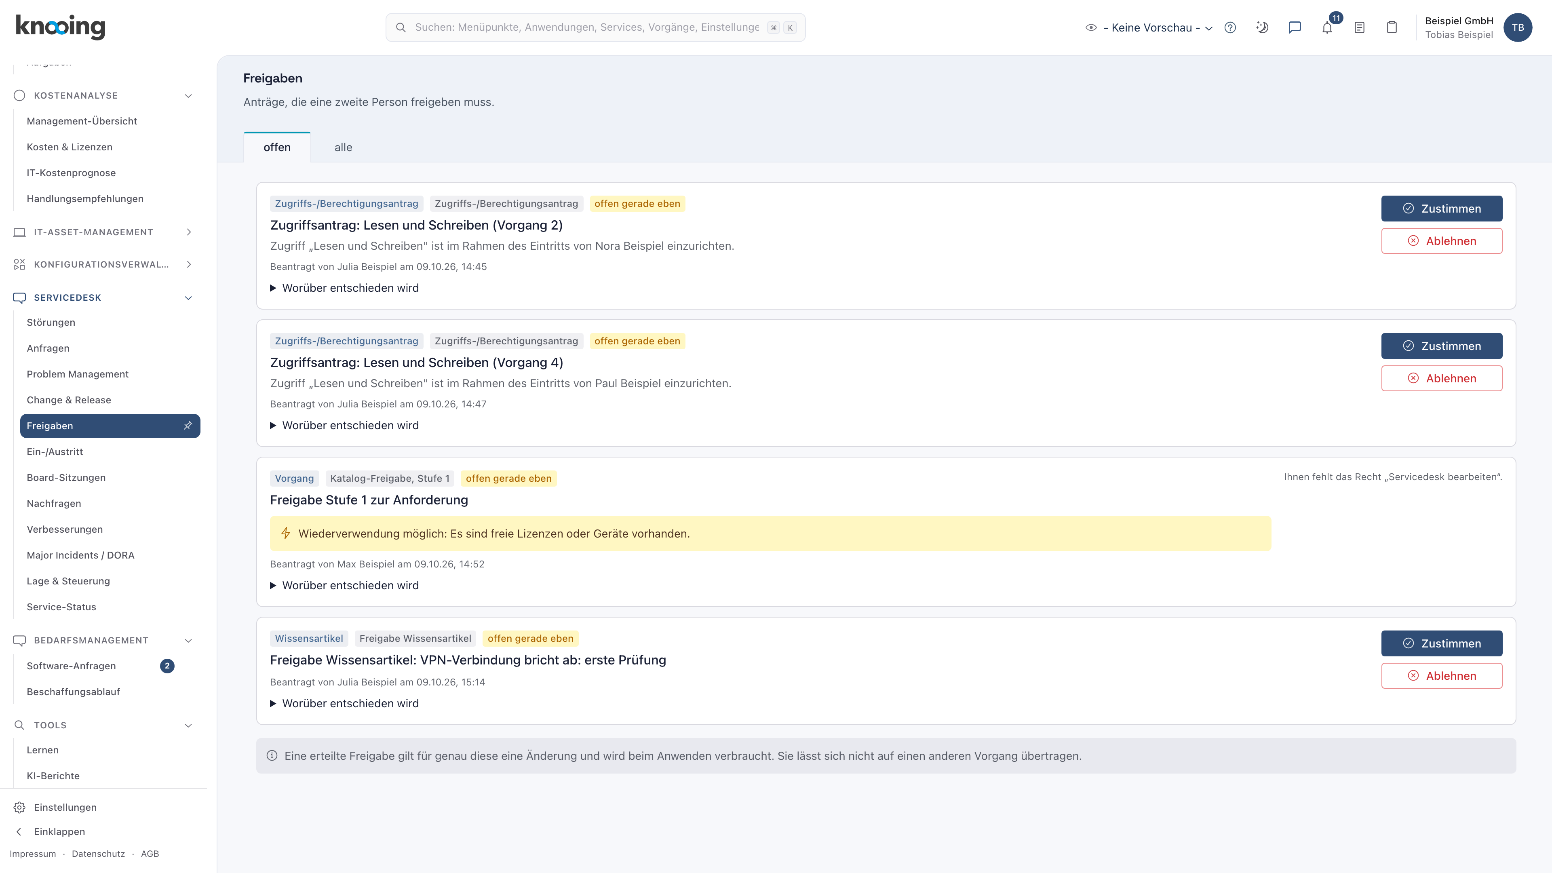Collapse the Tools section chevron

189,725
